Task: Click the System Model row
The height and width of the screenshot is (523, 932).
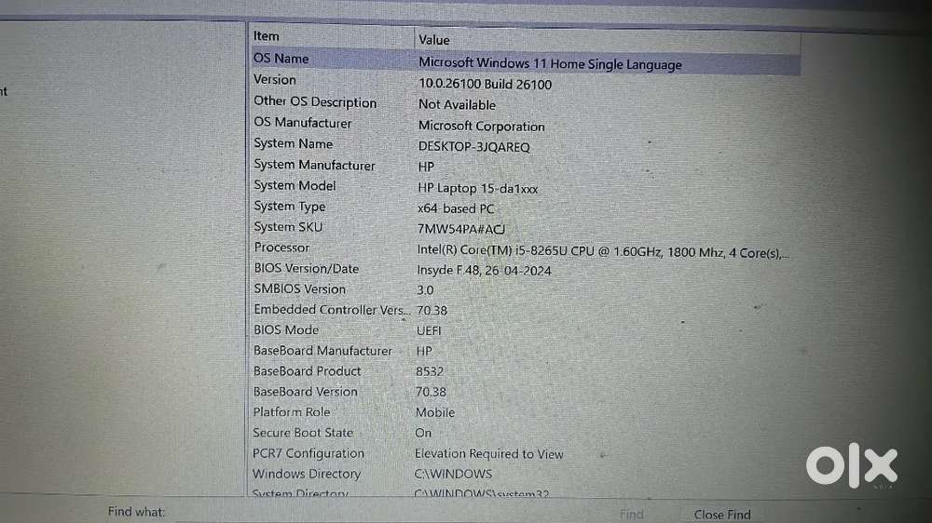Action: [x=295, y=185]
